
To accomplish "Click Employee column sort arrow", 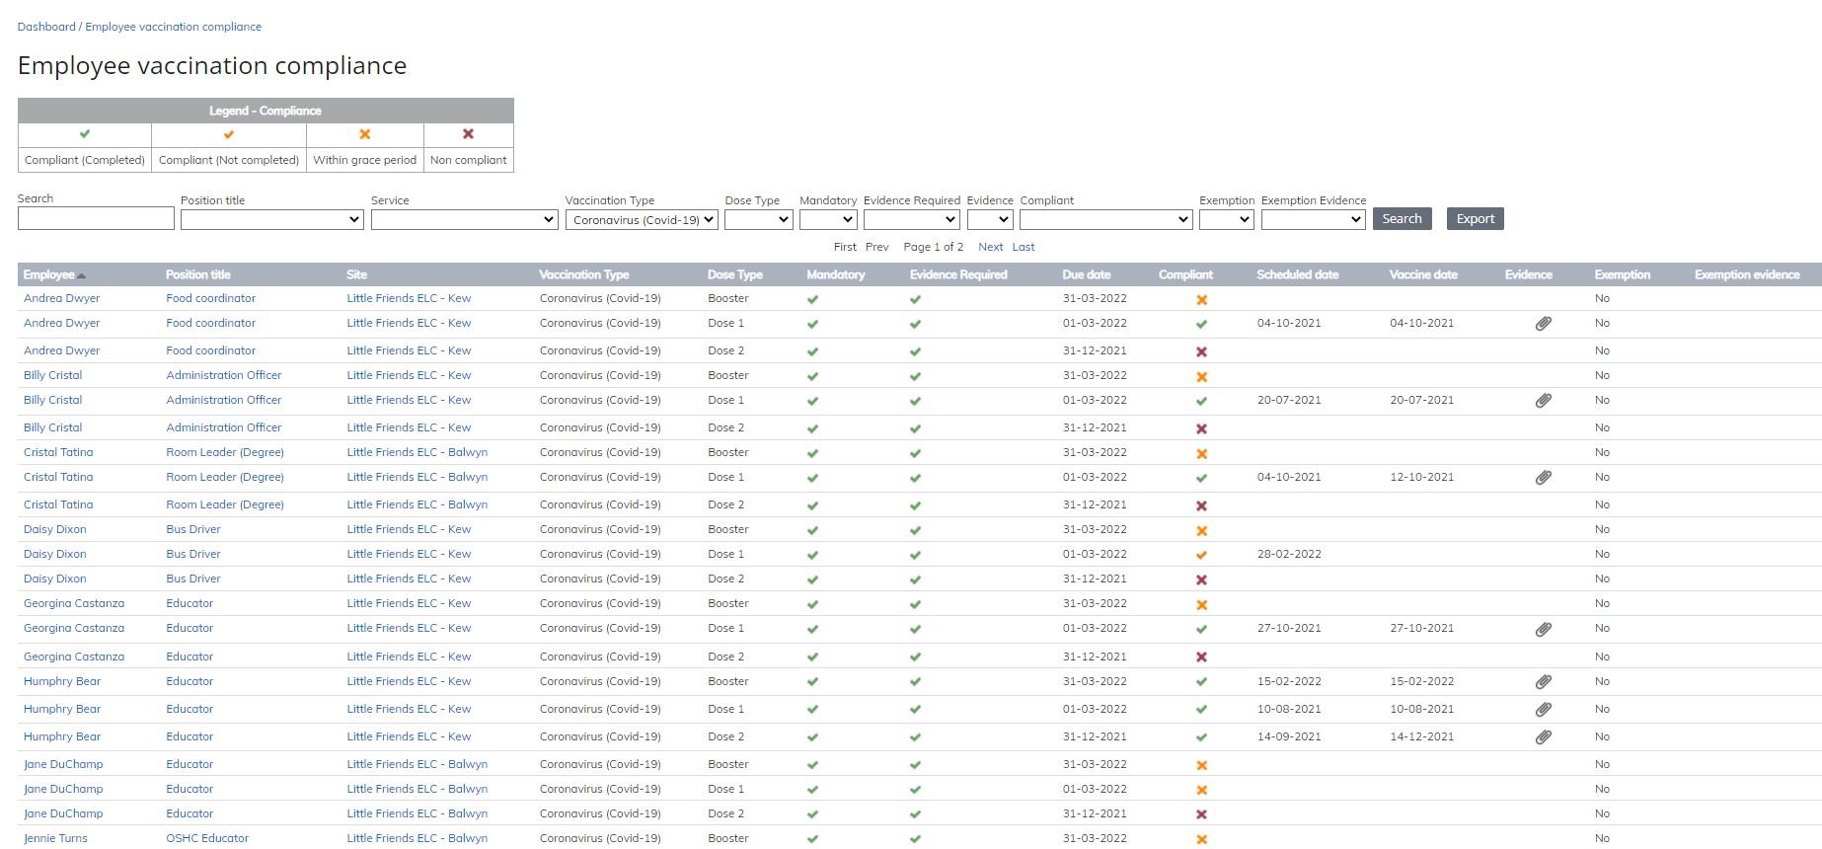I will (x=82, y=275).
